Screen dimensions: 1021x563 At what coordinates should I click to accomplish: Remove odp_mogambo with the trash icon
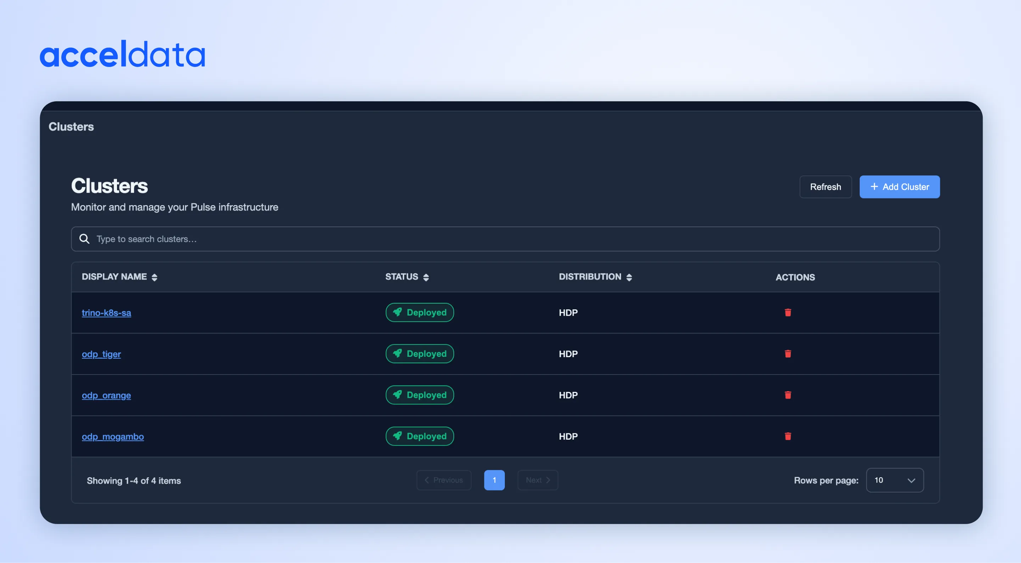point(788,436)
